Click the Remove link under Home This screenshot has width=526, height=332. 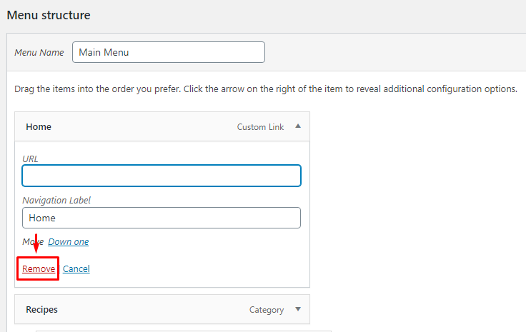tap(39, 269)
